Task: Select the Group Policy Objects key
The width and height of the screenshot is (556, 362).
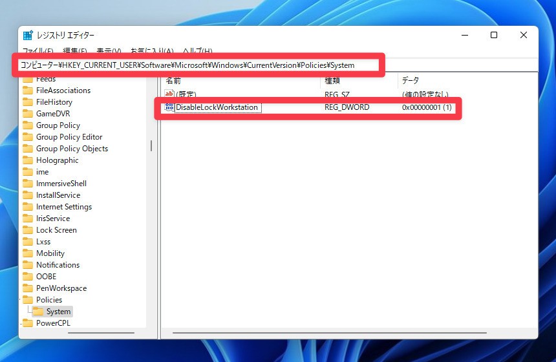Action: coord(72,149)
